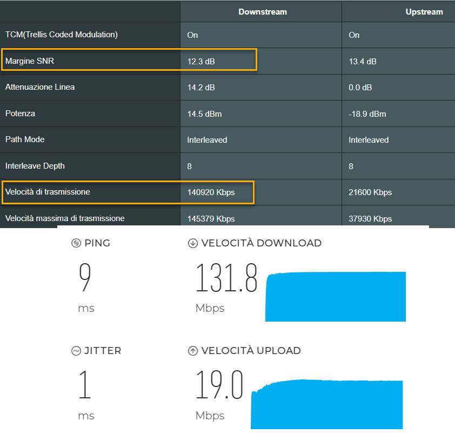Select the upstream power value -18.9 dBm
The image size is (455, 447).
[x=367, y=114]
